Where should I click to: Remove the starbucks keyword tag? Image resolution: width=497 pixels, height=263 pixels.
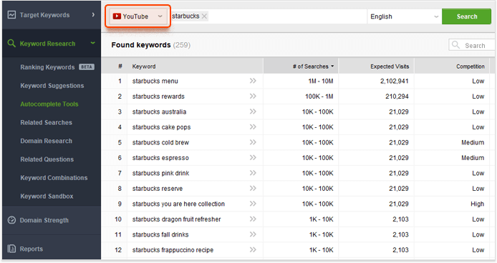(x=204, y=16)
